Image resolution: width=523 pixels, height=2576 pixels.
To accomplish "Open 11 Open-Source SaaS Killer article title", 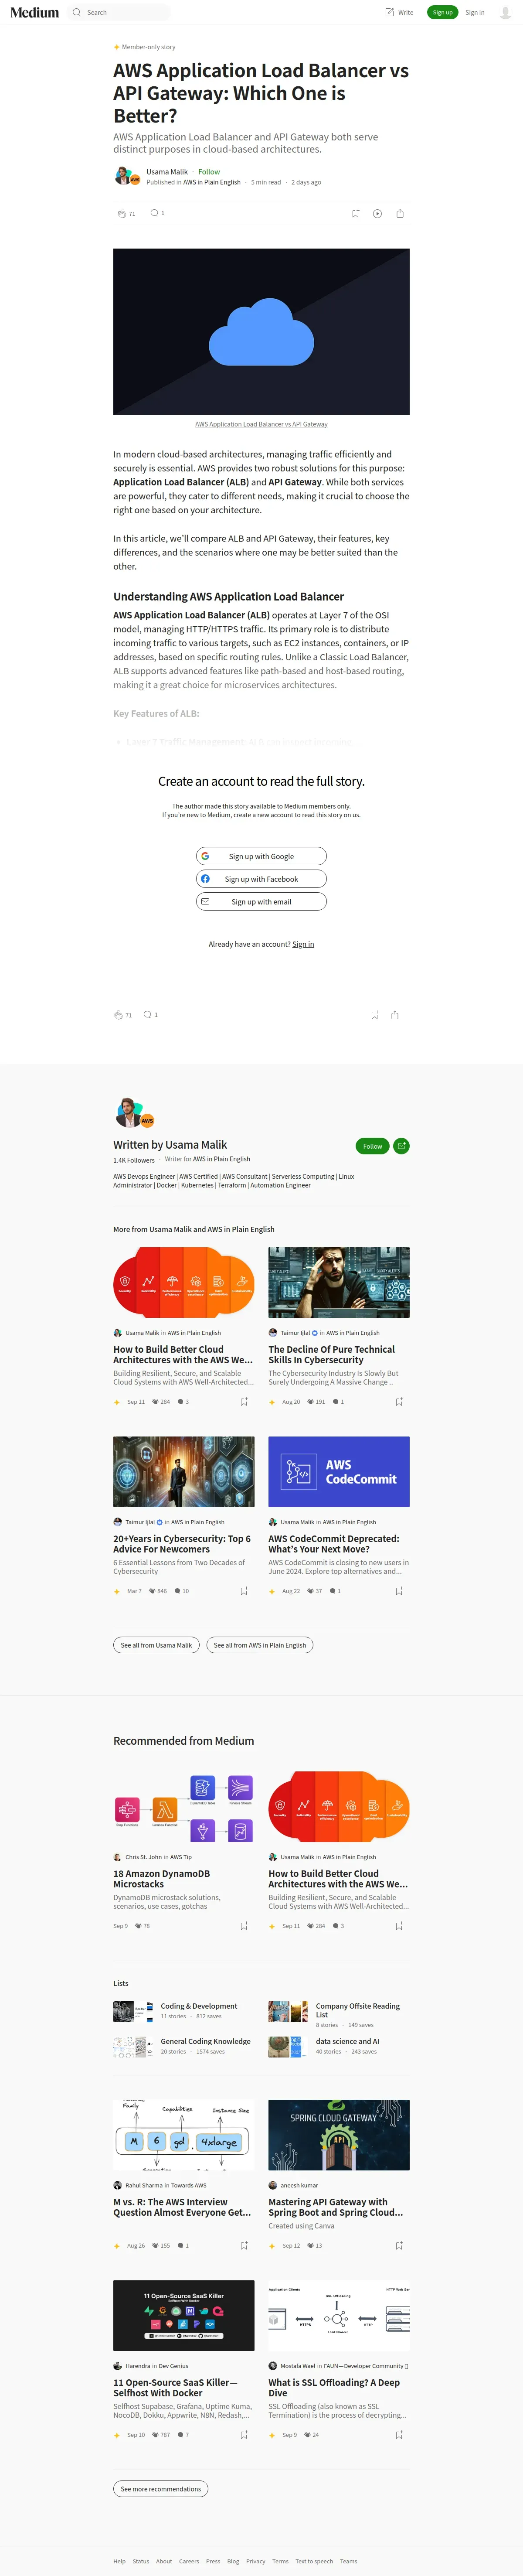I will tap(175, 2387).
